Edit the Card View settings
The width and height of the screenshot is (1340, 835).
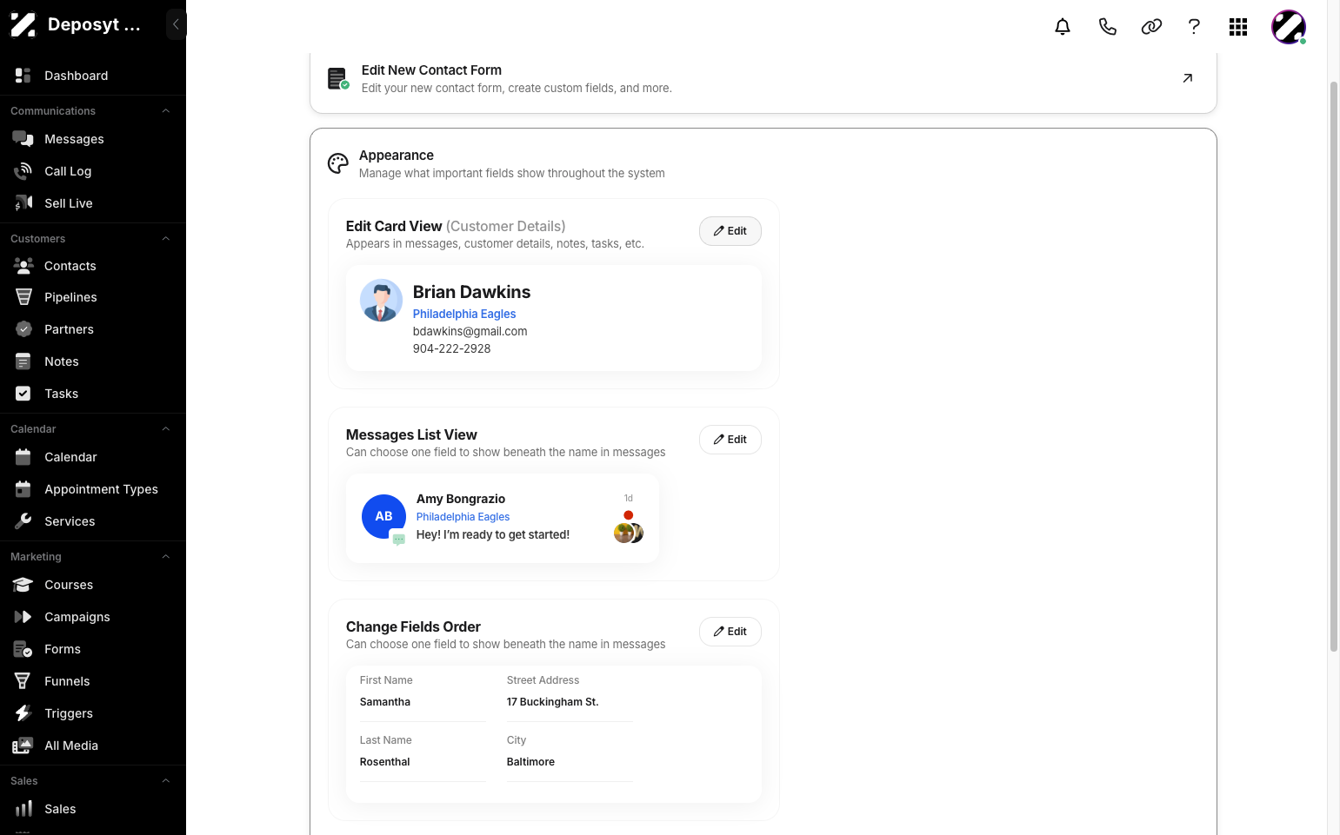(730, 231)
